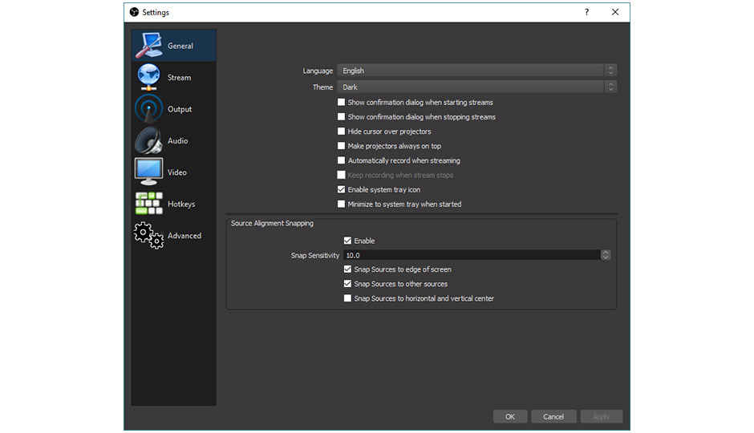Uncheck Snap Sources to other sources

pyautogui.click(x=347, y=284)
